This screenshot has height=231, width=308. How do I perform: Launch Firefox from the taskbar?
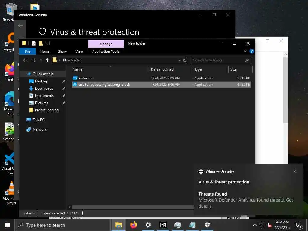click(133, 225)
